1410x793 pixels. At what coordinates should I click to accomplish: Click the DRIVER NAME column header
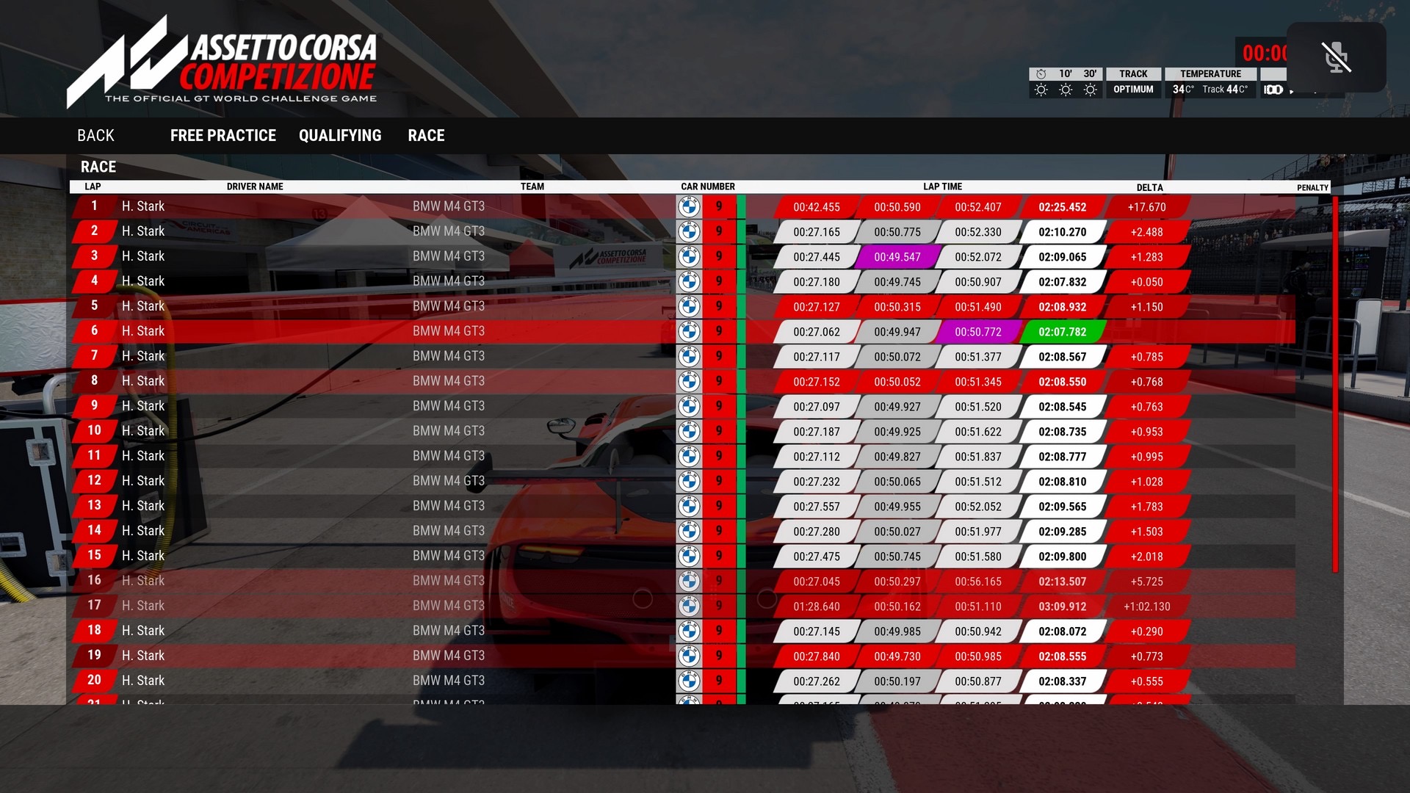[x=255, y=187]
